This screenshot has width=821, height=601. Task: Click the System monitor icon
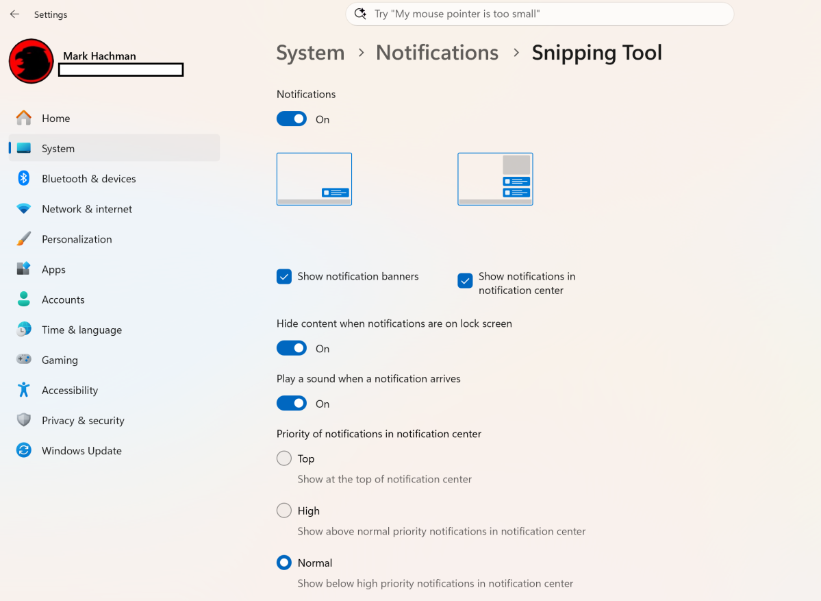coord(23,148)
